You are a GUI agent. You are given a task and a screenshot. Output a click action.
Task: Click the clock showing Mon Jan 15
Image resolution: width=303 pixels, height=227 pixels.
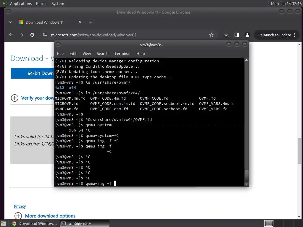pyautogui.click(x=286, y=4)
